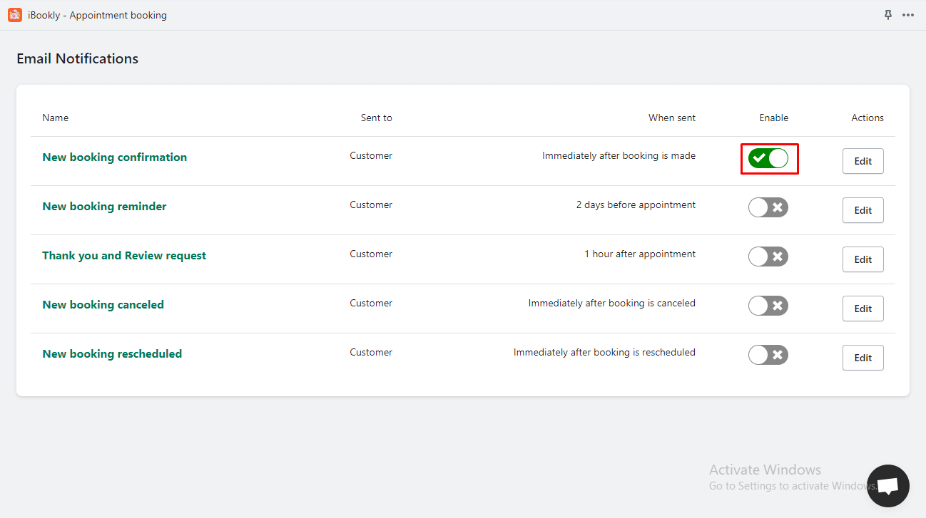Disable New booking confirmation email
The image size is (926, 518).
pyautogui.click(x=768, y=158)
